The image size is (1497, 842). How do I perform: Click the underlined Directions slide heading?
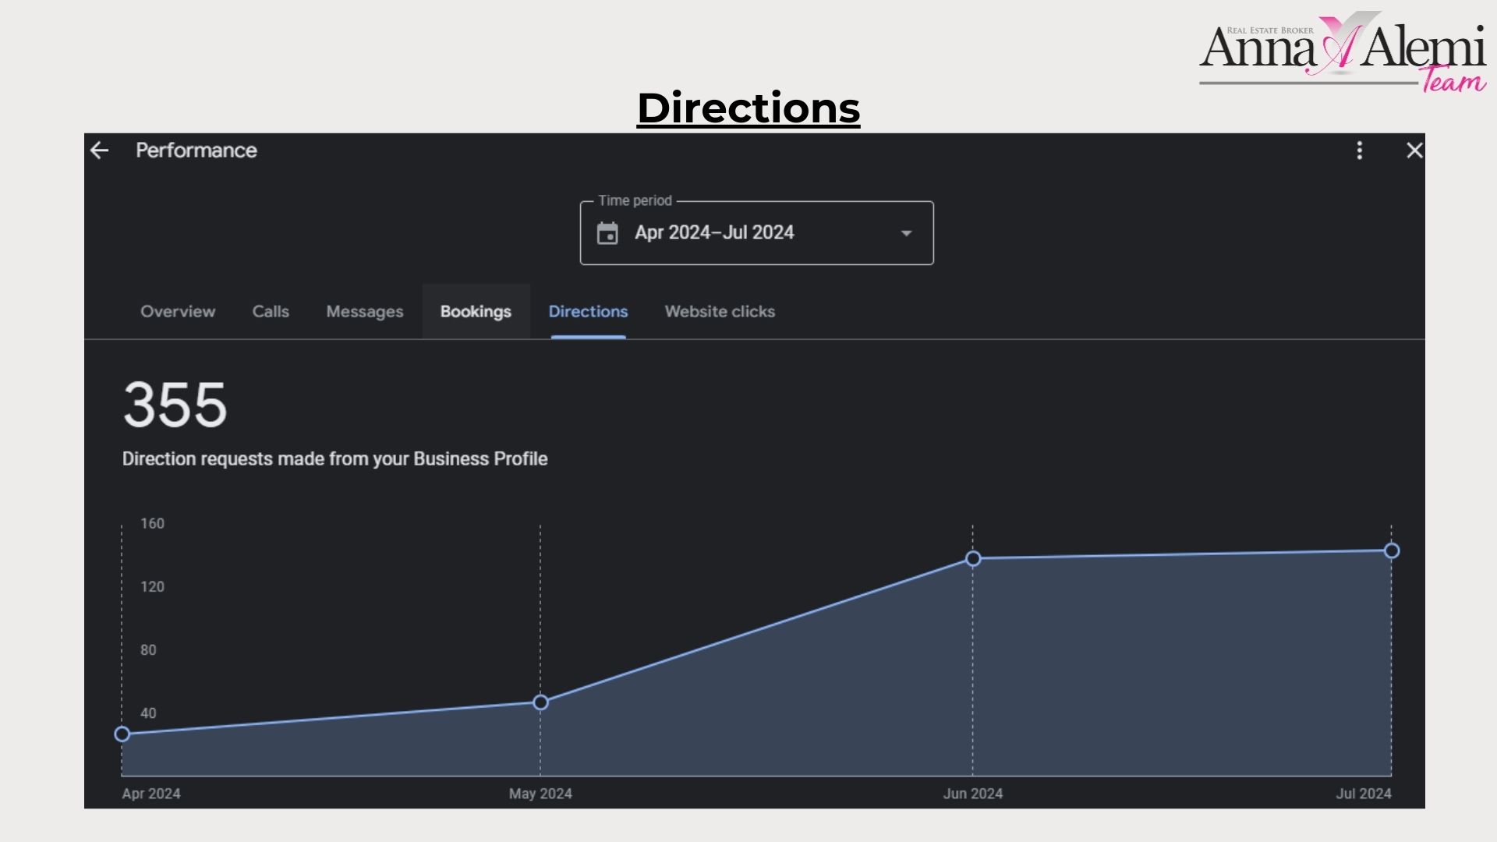coord(748,108)
